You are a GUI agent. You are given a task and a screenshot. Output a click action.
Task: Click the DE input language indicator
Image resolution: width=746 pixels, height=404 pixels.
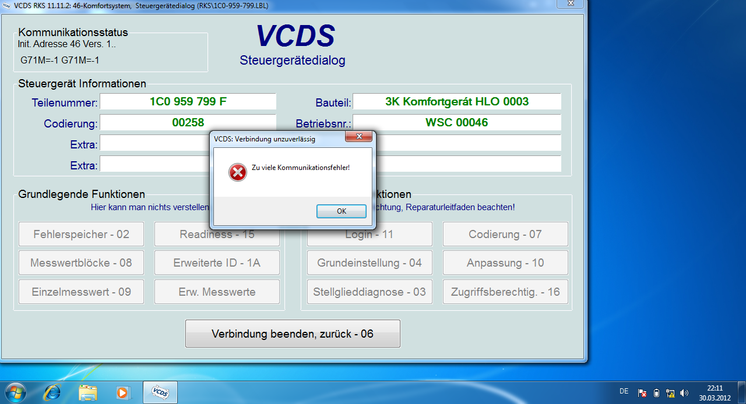click(x=624, y=392)
